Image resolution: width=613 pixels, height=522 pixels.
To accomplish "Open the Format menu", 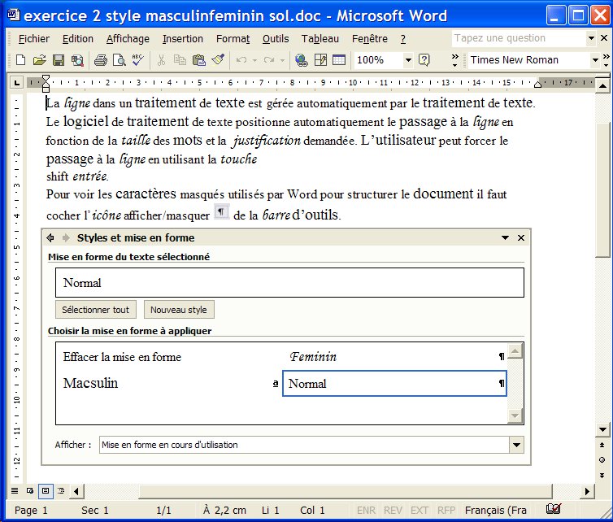I will 233,39.
